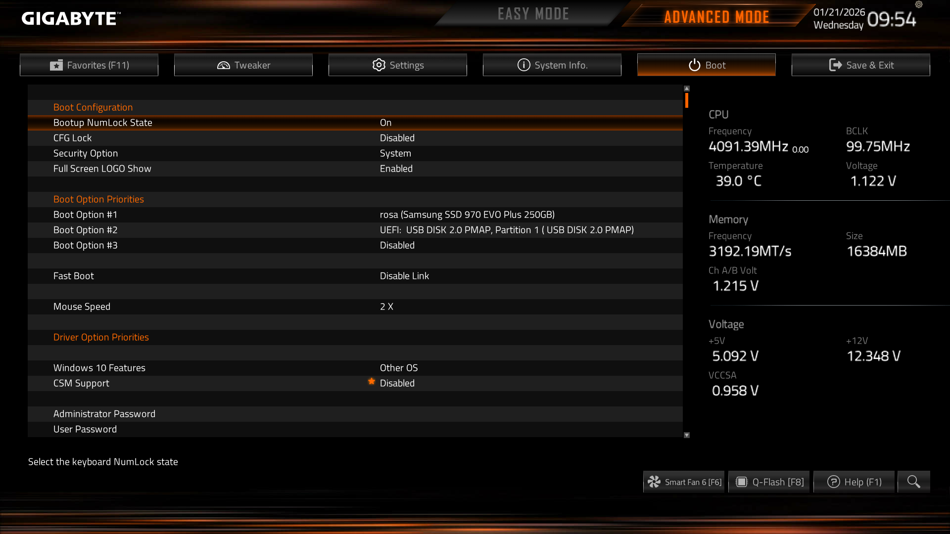Switch to the Tweaker tab

point(243,65)
